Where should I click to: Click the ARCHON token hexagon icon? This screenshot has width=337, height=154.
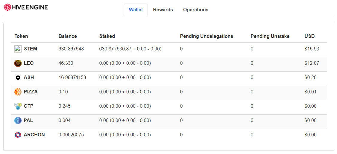click(18, 135)
